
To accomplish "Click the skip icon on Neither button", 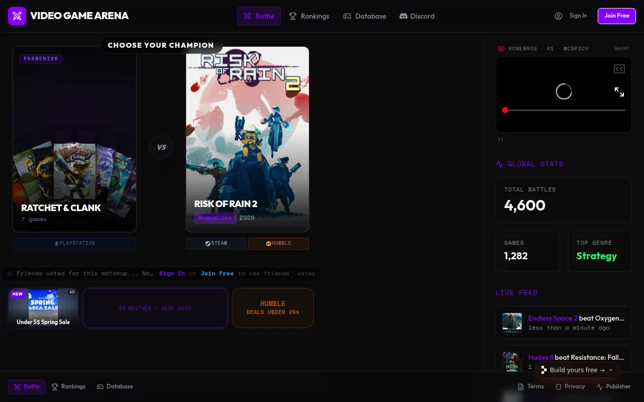I will [x=122, y=308].
